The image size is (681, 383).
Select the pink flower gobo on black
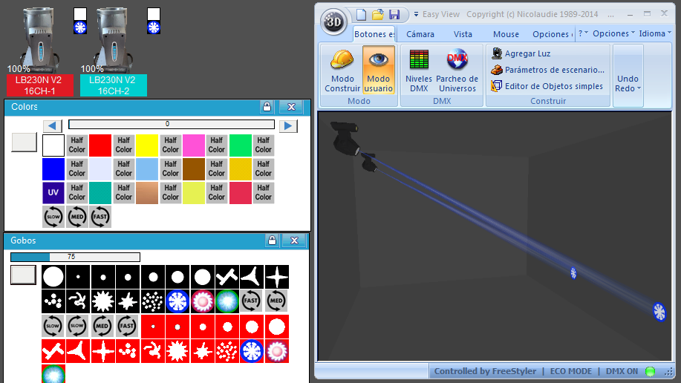pos(203,301)
